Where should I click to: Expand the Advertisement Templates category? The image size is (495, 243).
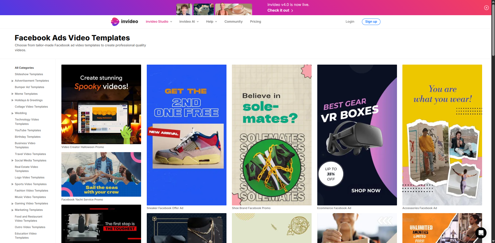(x=12, y=81)
